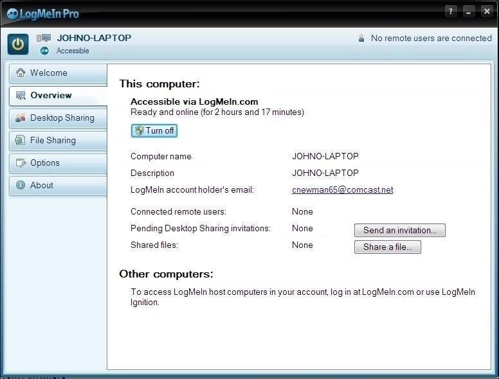Switch to Desktop Sharing tab
Screen dimensions: 499x379
(59, 118)
